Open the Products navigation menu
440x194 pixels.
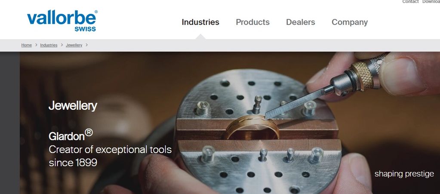point(252,22)
